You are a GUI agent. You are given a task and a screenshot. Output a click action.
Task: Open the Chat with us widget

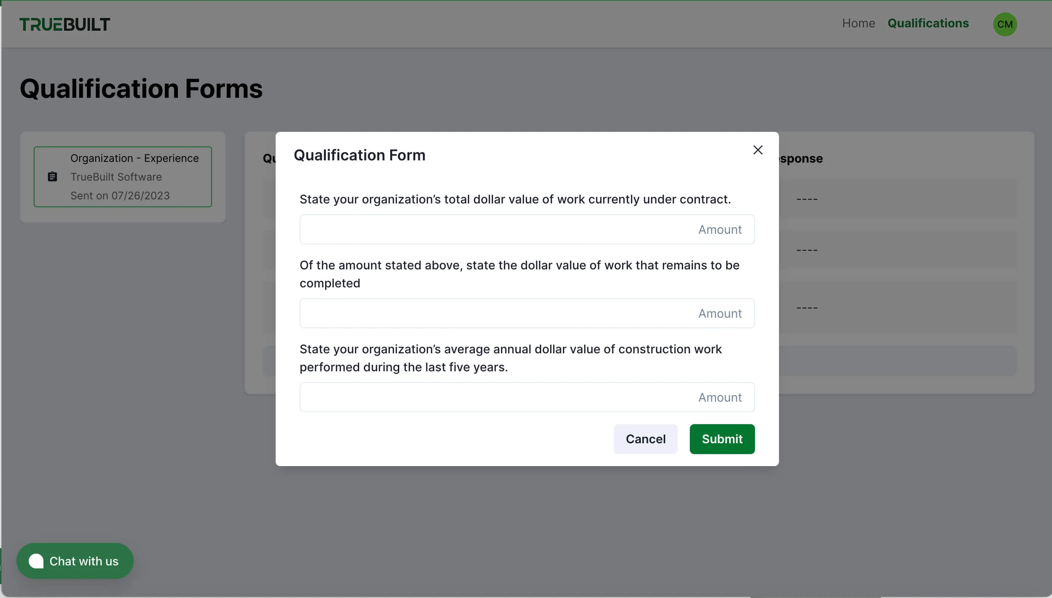(75, 561)
